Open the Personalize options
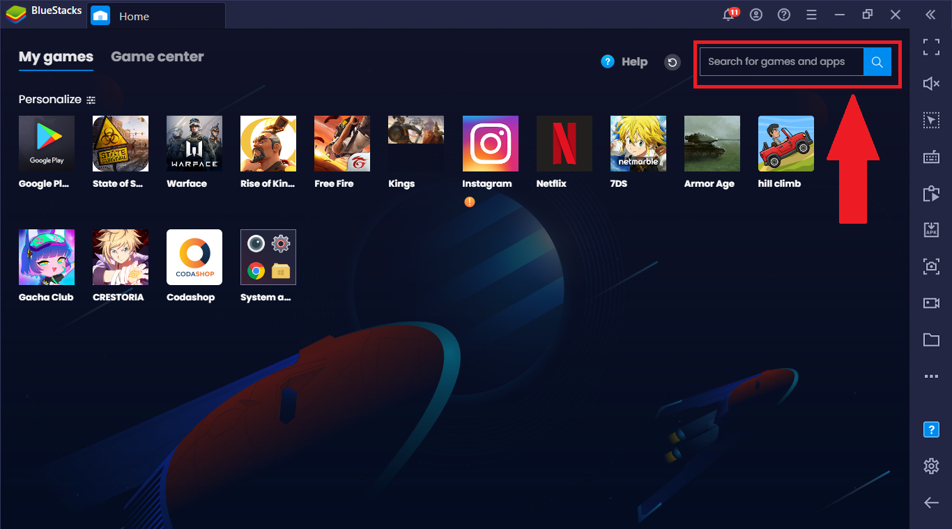Image resolution: width=952 pixels, height=529 pixels. pyautogui.click(x=57, y=100)
